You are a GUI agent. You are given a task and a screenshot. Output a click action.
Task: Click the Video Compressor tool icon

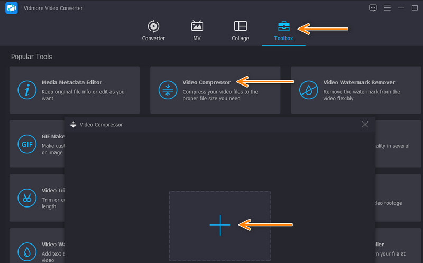[x=167, y=90]
